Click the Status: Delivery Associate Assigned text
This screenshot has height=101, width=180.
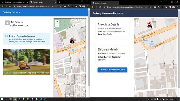point(109,58)
